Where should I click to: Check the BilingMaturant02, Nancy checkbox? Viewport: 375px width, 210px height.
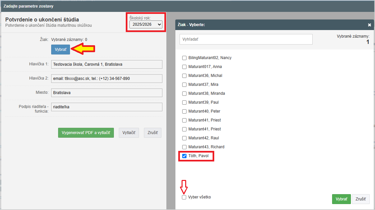tap(185, 58)
